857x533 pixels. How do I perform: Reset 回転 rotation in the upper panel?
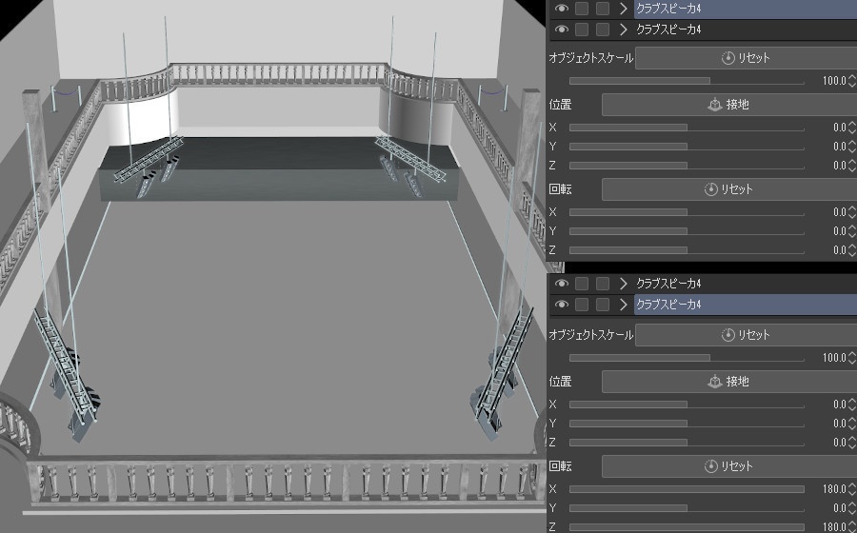point(729,189)
